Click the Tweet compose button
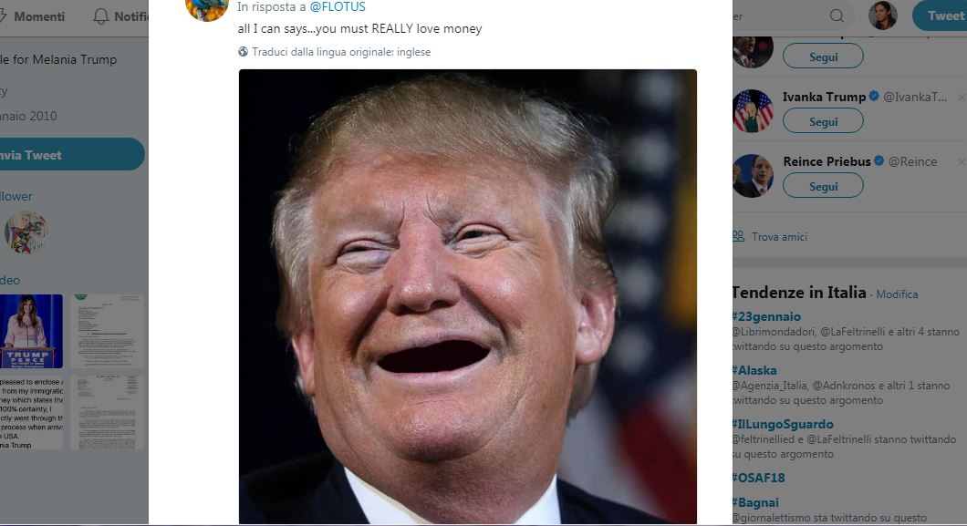 941,16
